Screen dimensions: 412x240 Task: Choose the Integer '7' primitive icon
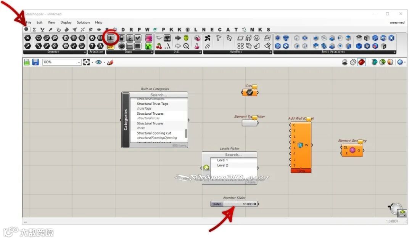[x=92, y=46]
